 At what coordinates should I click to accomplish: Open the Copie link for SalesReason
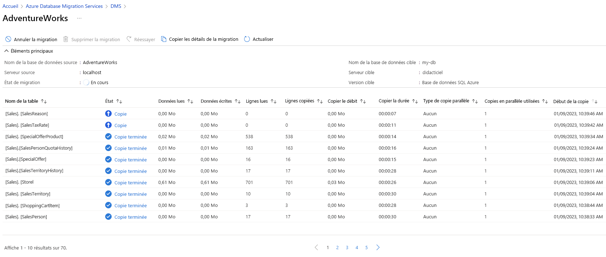pyautogui.click(x=121, y=114)
